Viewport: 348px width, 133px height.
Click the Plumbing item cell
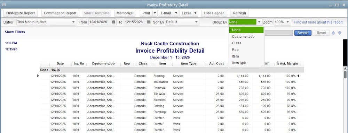coord(160,112)
